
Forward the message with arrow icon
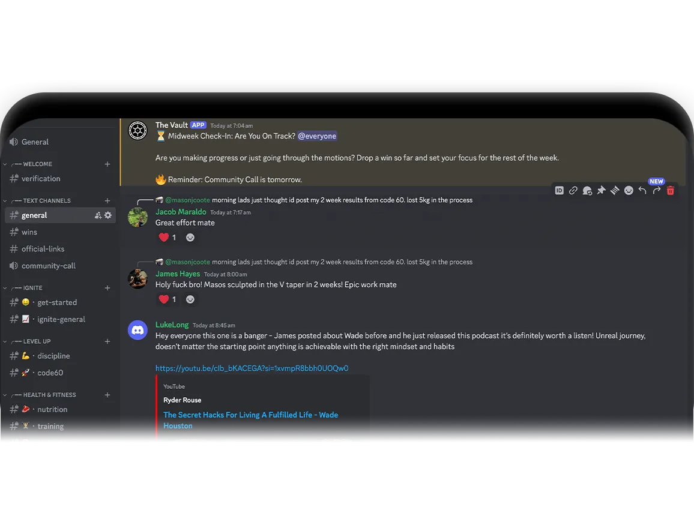pos(656,191)
